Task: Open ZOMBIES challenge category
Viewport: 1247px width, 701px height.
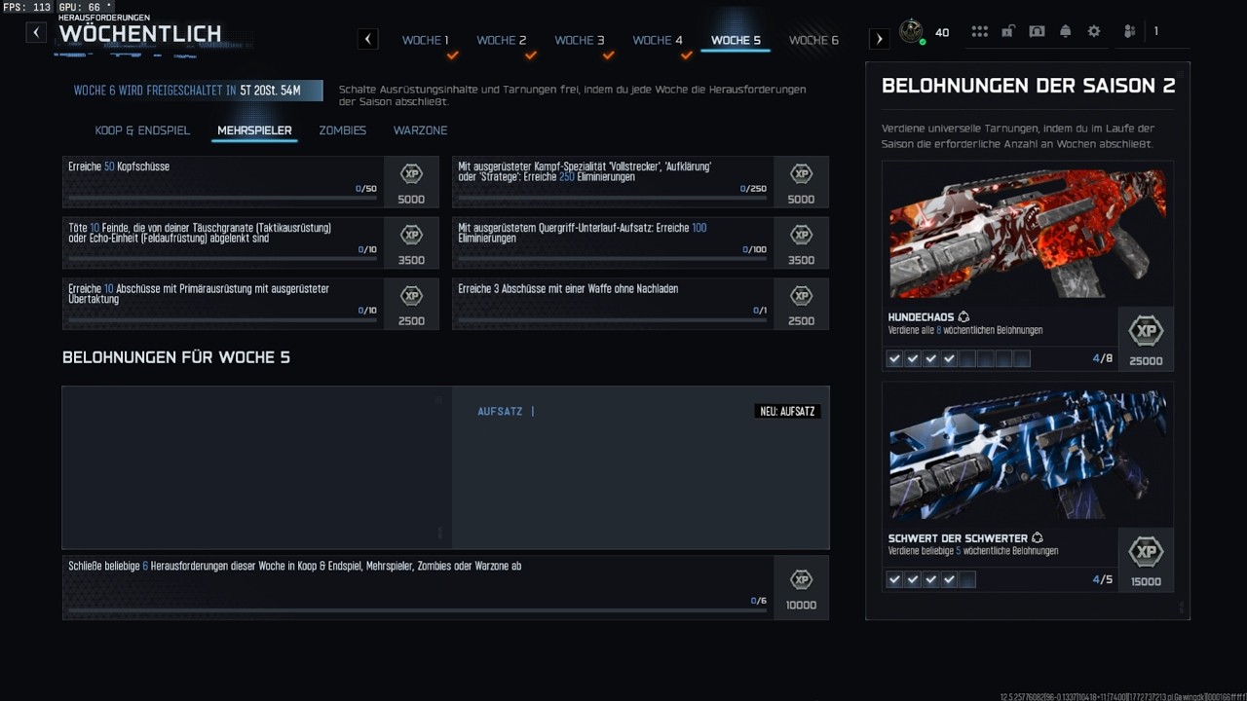Action: coord(343,130)
